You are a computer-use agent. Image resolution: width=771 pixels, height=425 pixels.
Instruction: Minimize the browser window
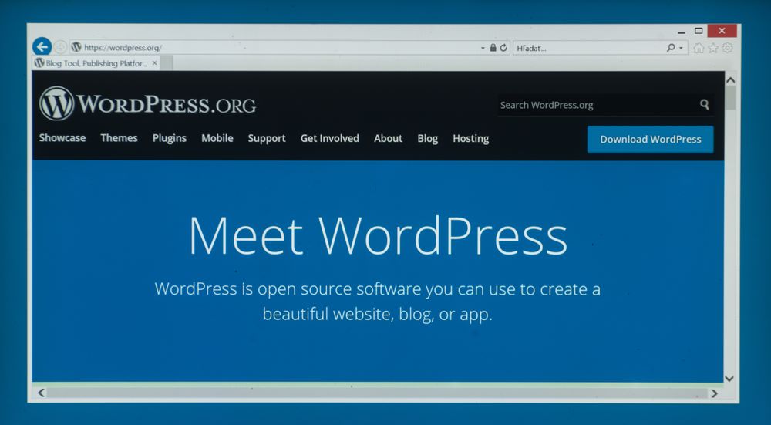pos(681,32)
